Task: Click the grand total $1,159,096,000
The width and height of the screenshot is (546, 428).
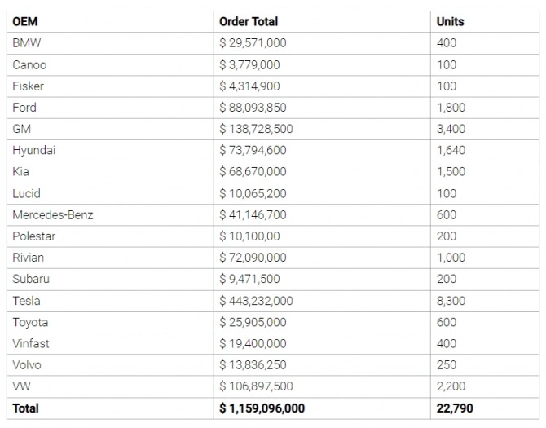Action: pyautogui.click(x=262, y=408)
